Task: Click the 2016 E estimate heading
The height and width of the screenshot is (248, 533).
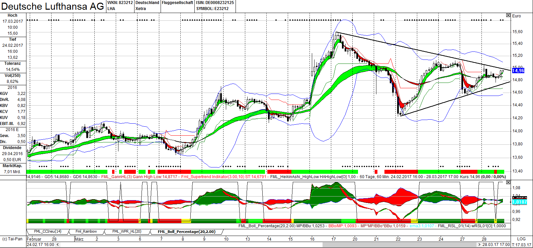Action: click(12, 130)
